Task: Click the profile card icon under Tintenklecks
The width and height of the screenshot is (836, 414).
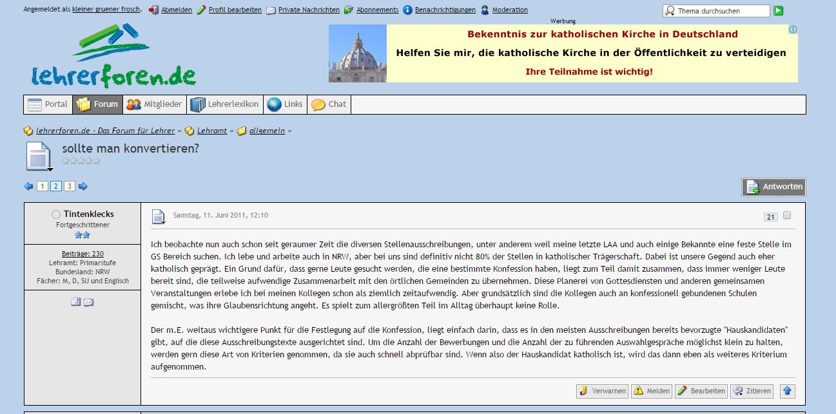Action: (x=75, y=302)
